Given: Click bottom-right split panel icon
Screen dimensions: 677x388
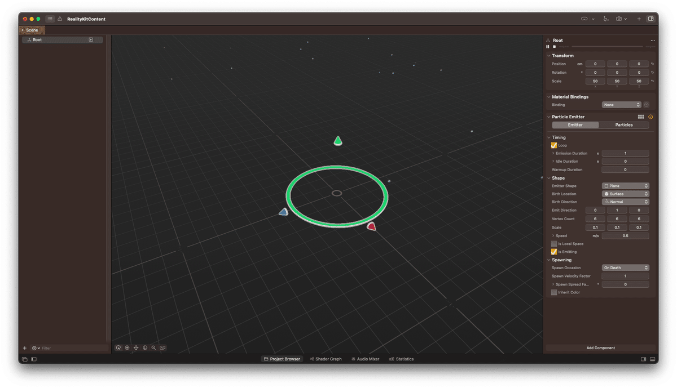Looking at the screenshot, I should 644,359.
